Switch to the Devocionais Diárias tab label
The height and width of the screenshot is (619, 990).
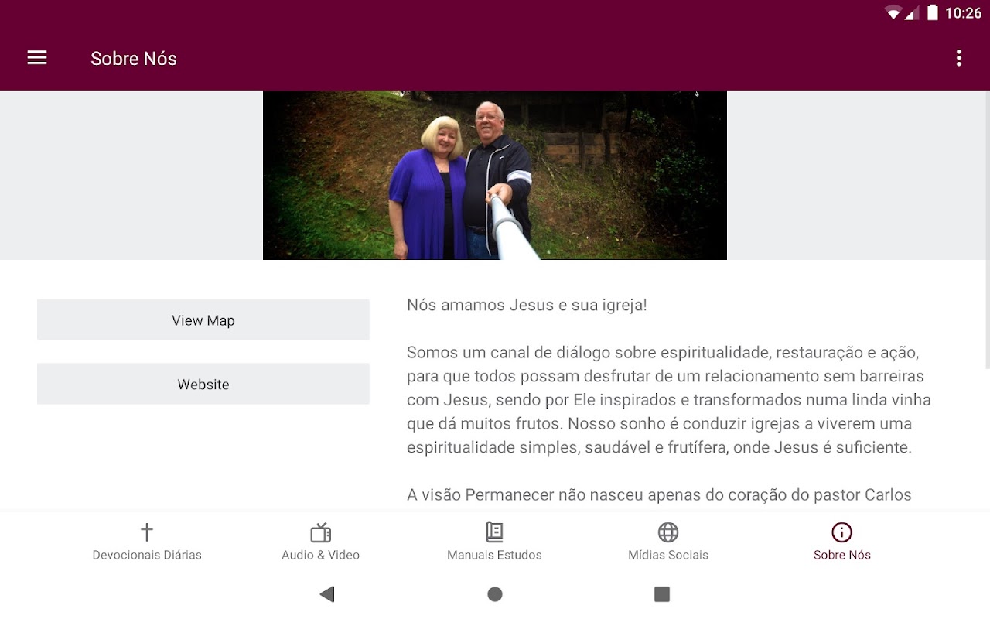click(147, 555)
